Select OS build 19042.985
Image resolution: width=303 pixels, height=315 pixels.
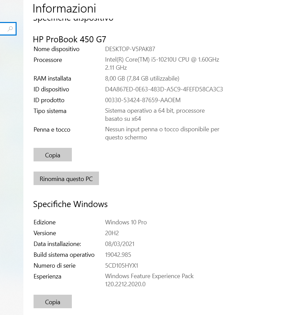[118, 255]
